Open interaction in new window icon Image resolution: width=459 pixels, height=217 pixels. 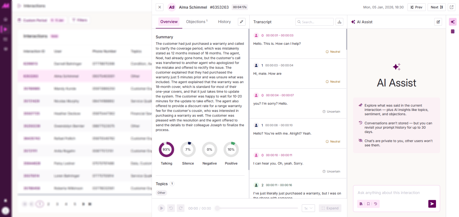pyautogui.click(x=451, y=7)
